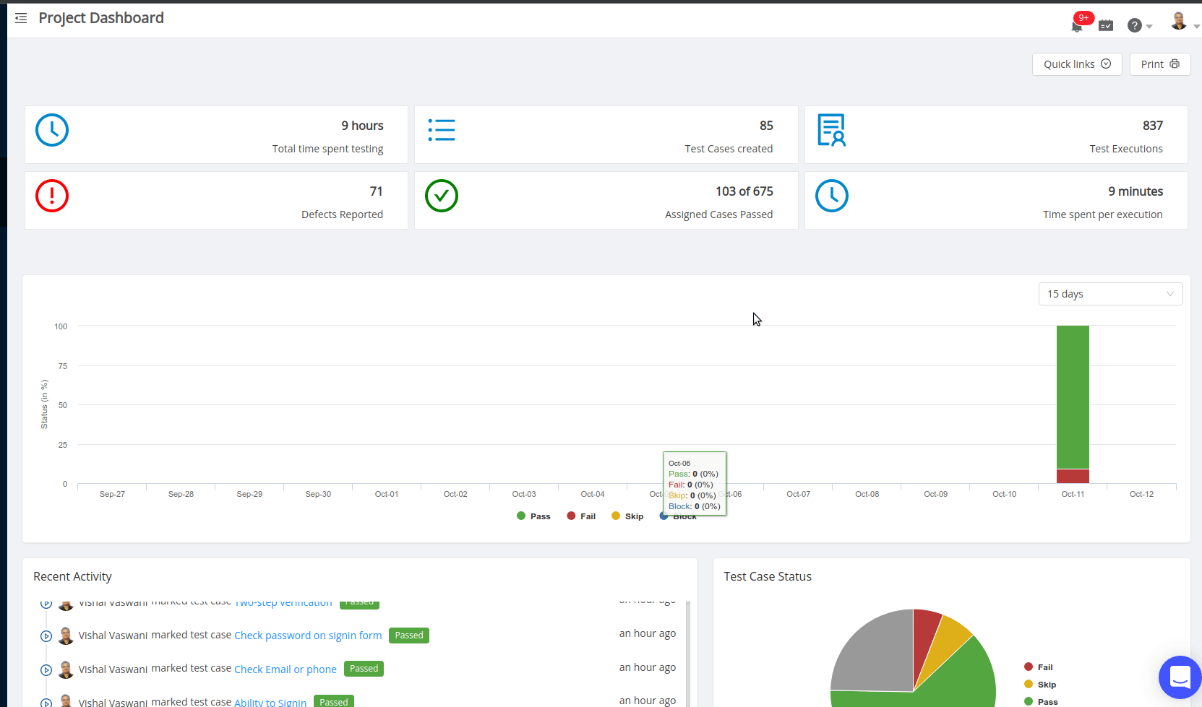Open Check password on signin form link
Screen dimensions: 1202x707
308,636
